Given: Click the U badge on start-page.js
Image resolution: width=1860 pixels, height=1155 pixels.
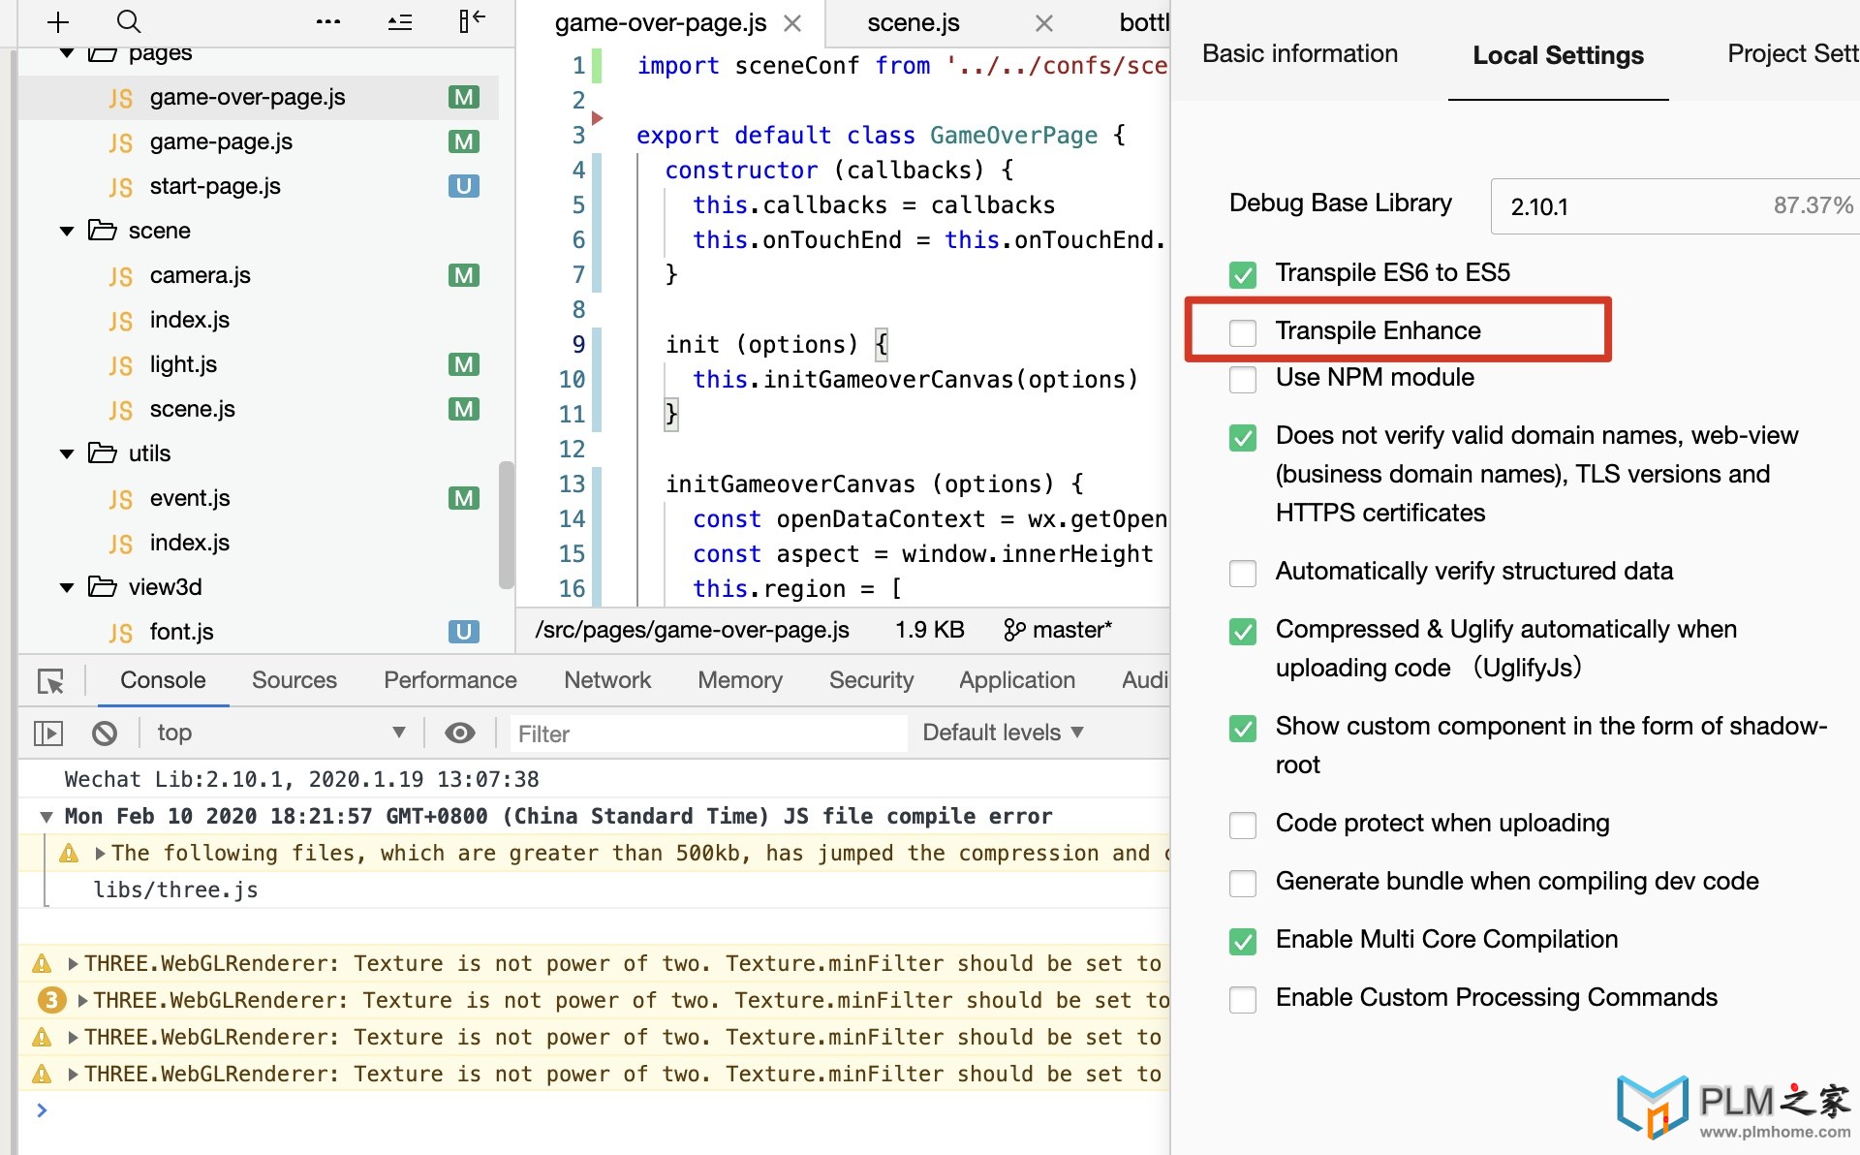Looking at the screenshot, I should (x=464, y=186).
